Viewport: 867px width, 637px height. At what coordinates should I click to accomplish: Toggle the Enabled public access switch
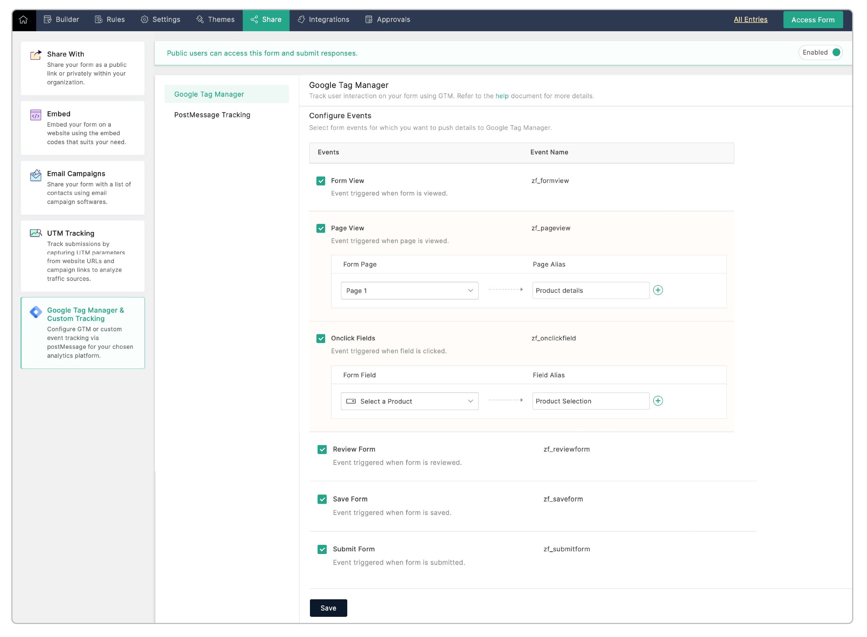(835, 53)
